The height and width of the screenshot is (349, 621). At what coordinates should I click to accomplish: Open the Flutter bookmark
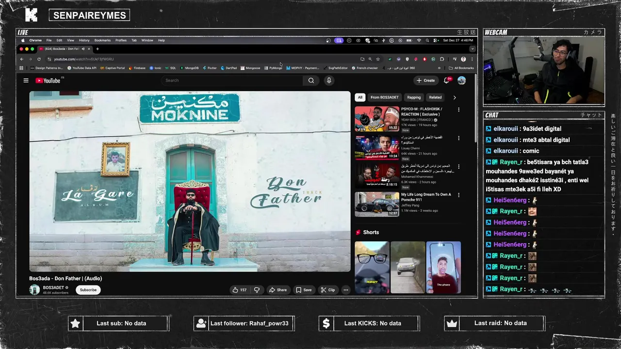(210, 68)
